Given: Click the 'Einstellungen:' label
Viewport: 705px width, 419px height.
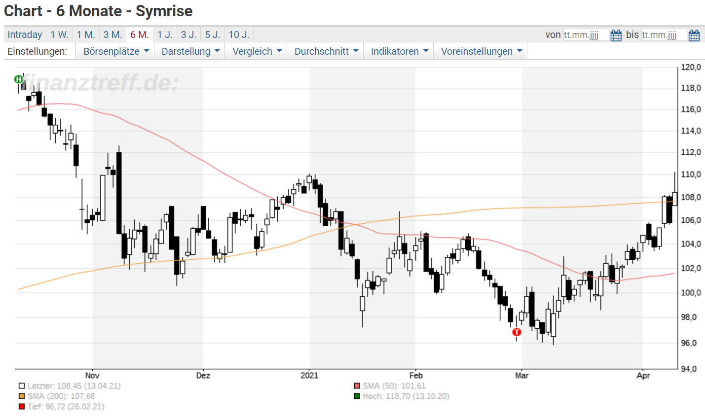Looking at the screenshot, I should point(37,51).
